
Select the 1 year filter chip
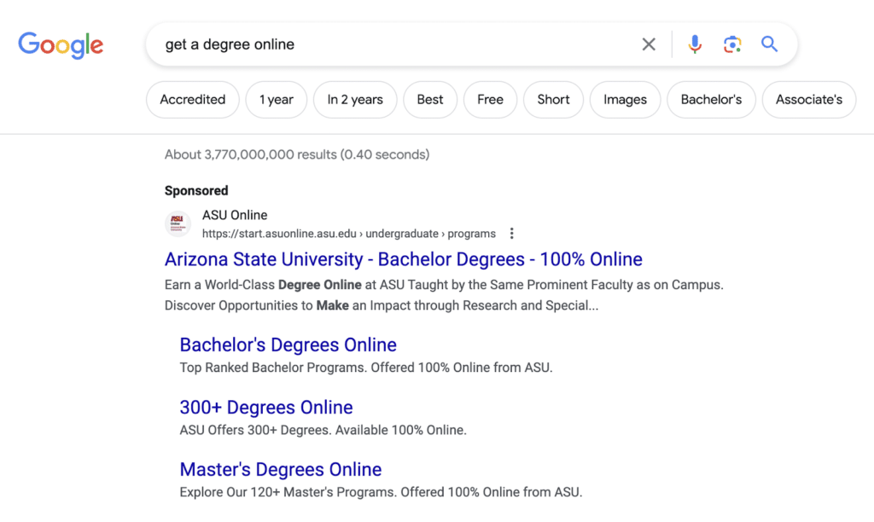[x=276, y=100]
